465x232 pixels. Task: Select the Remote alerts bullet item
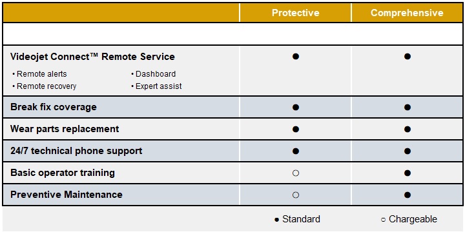coord(40,74)
